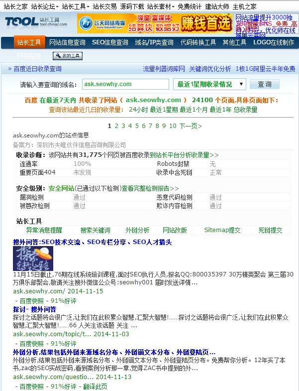Go to results page 10

(173, 126)
